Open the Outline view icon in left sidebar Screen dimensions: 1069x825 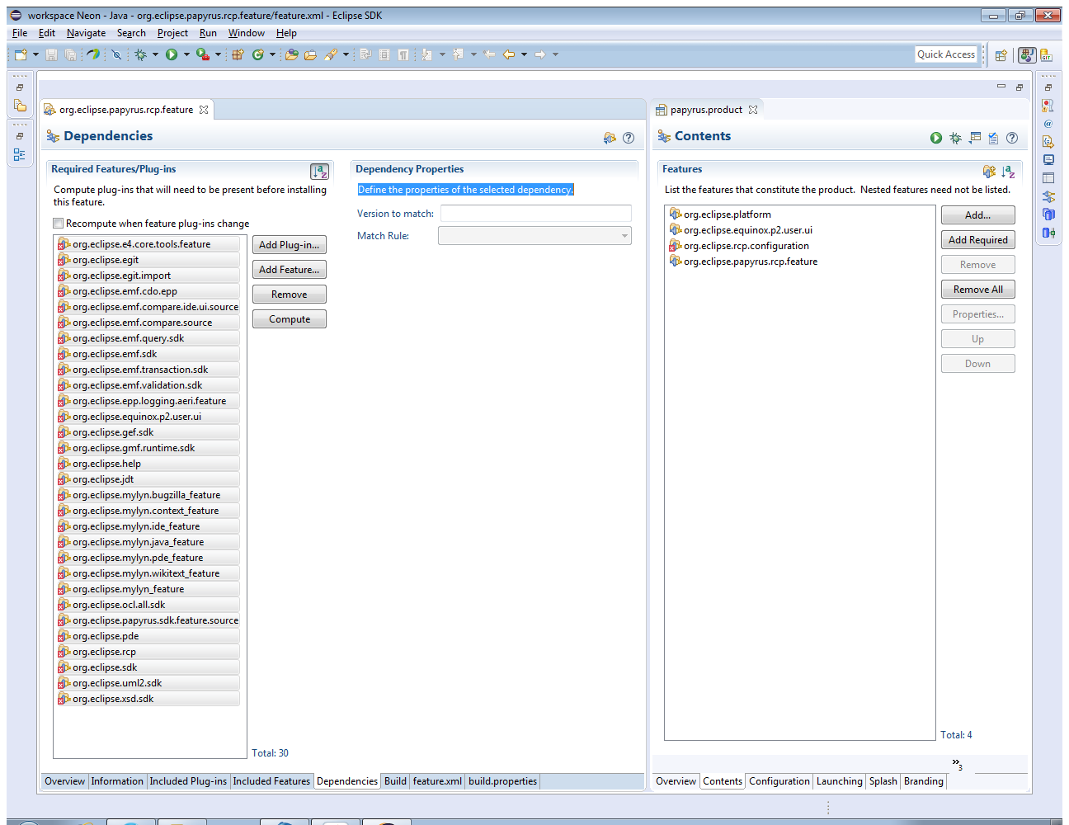(20, 154)
